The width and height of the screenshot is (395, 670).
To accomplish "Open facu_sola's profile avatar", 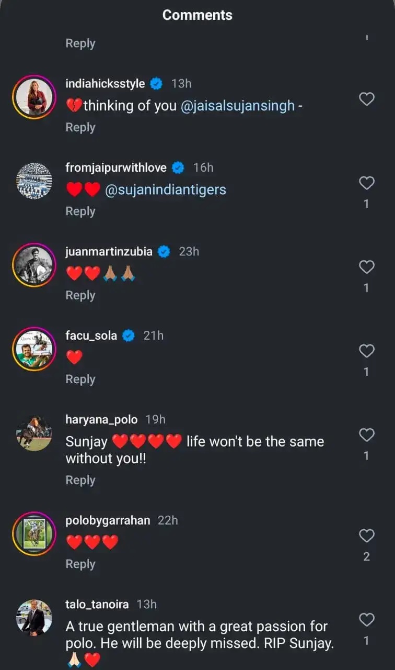I will 34,349.
